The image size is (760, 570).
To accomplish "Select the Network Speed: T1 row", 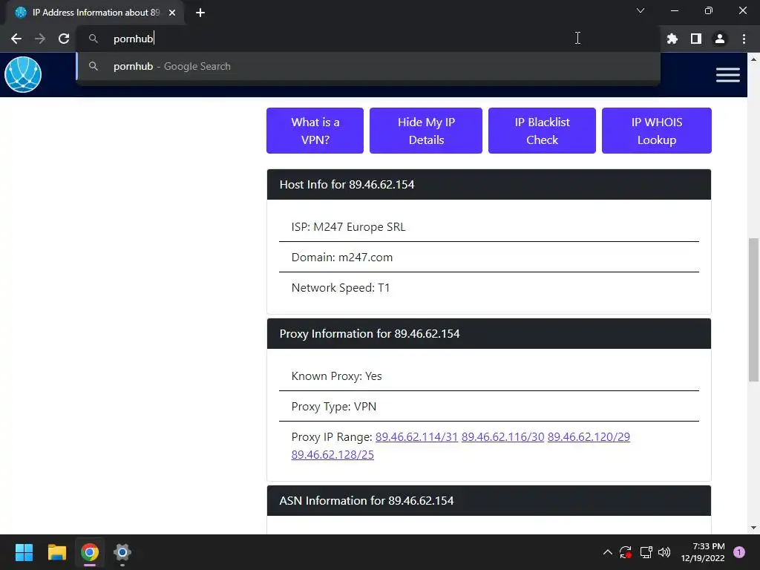I will click(x=489, y=288).
